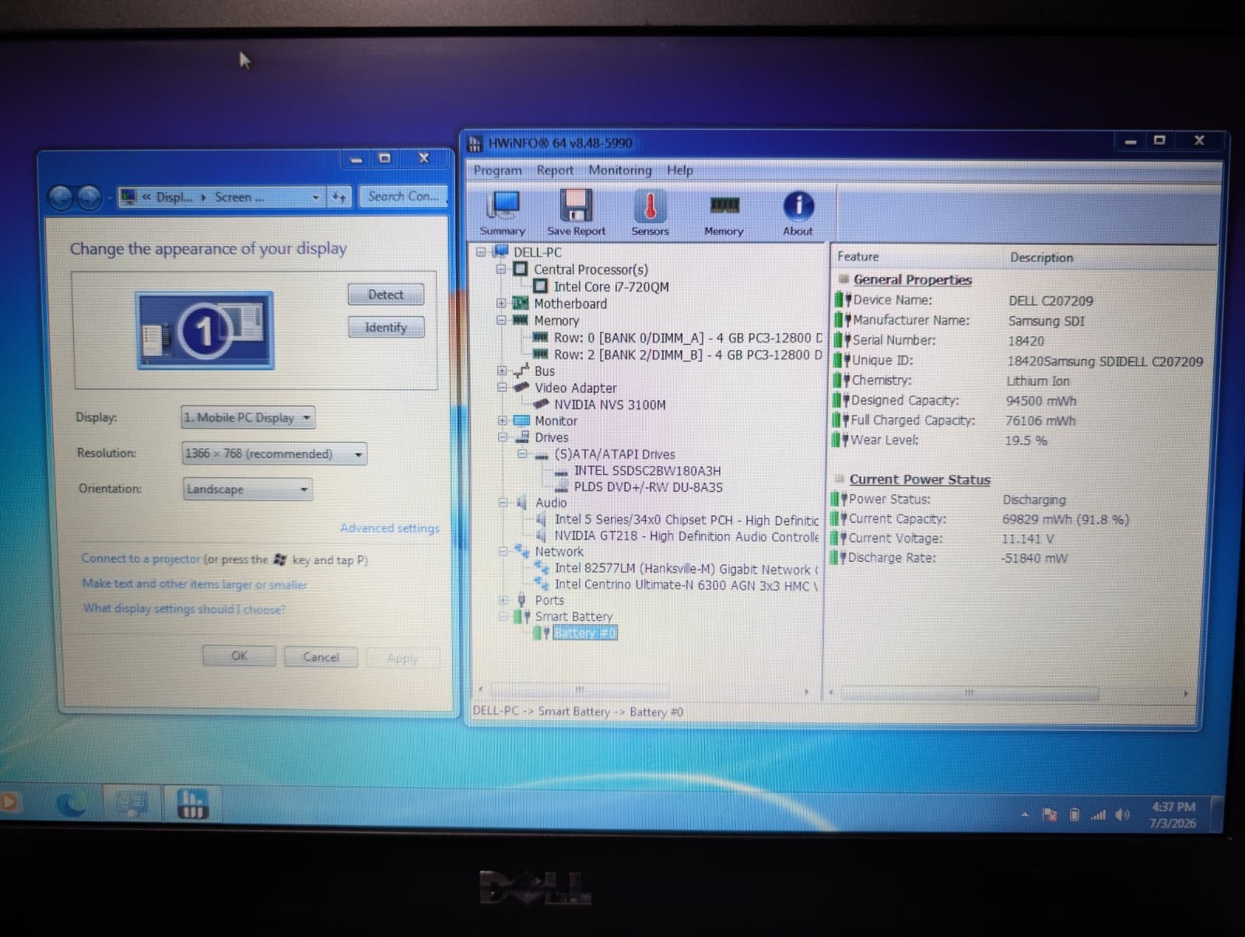Open Advanced settings link

(390, 528)
